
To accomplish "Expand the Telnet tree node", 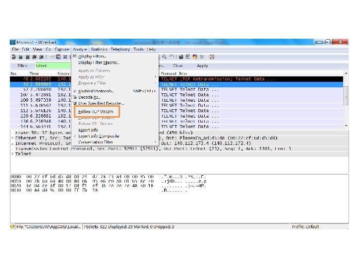I will (12, 154).
